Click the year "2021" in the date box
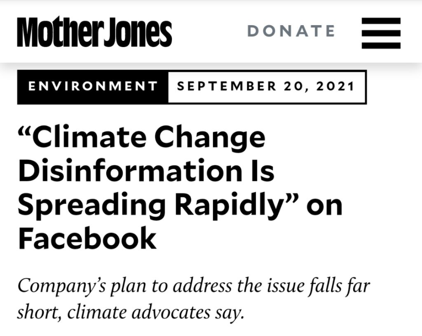 [336, 87]
